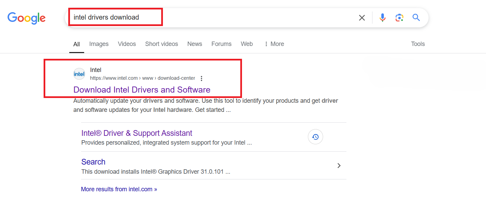Viewport: 486px width, 197px height.
Task: Start a voice search with the microphone
Action: pyautogui.click(x=382, y=18)
